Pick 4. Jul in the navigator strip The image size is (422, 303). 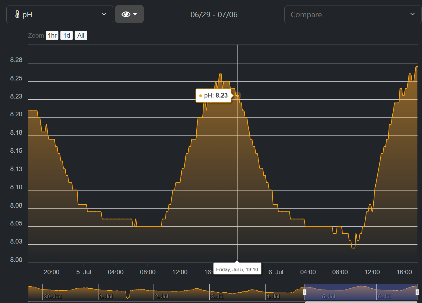tap(273, 296)
